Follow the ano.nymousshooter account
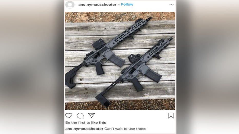Viewport: 239px width, 134px height. (x=127, y=4)
